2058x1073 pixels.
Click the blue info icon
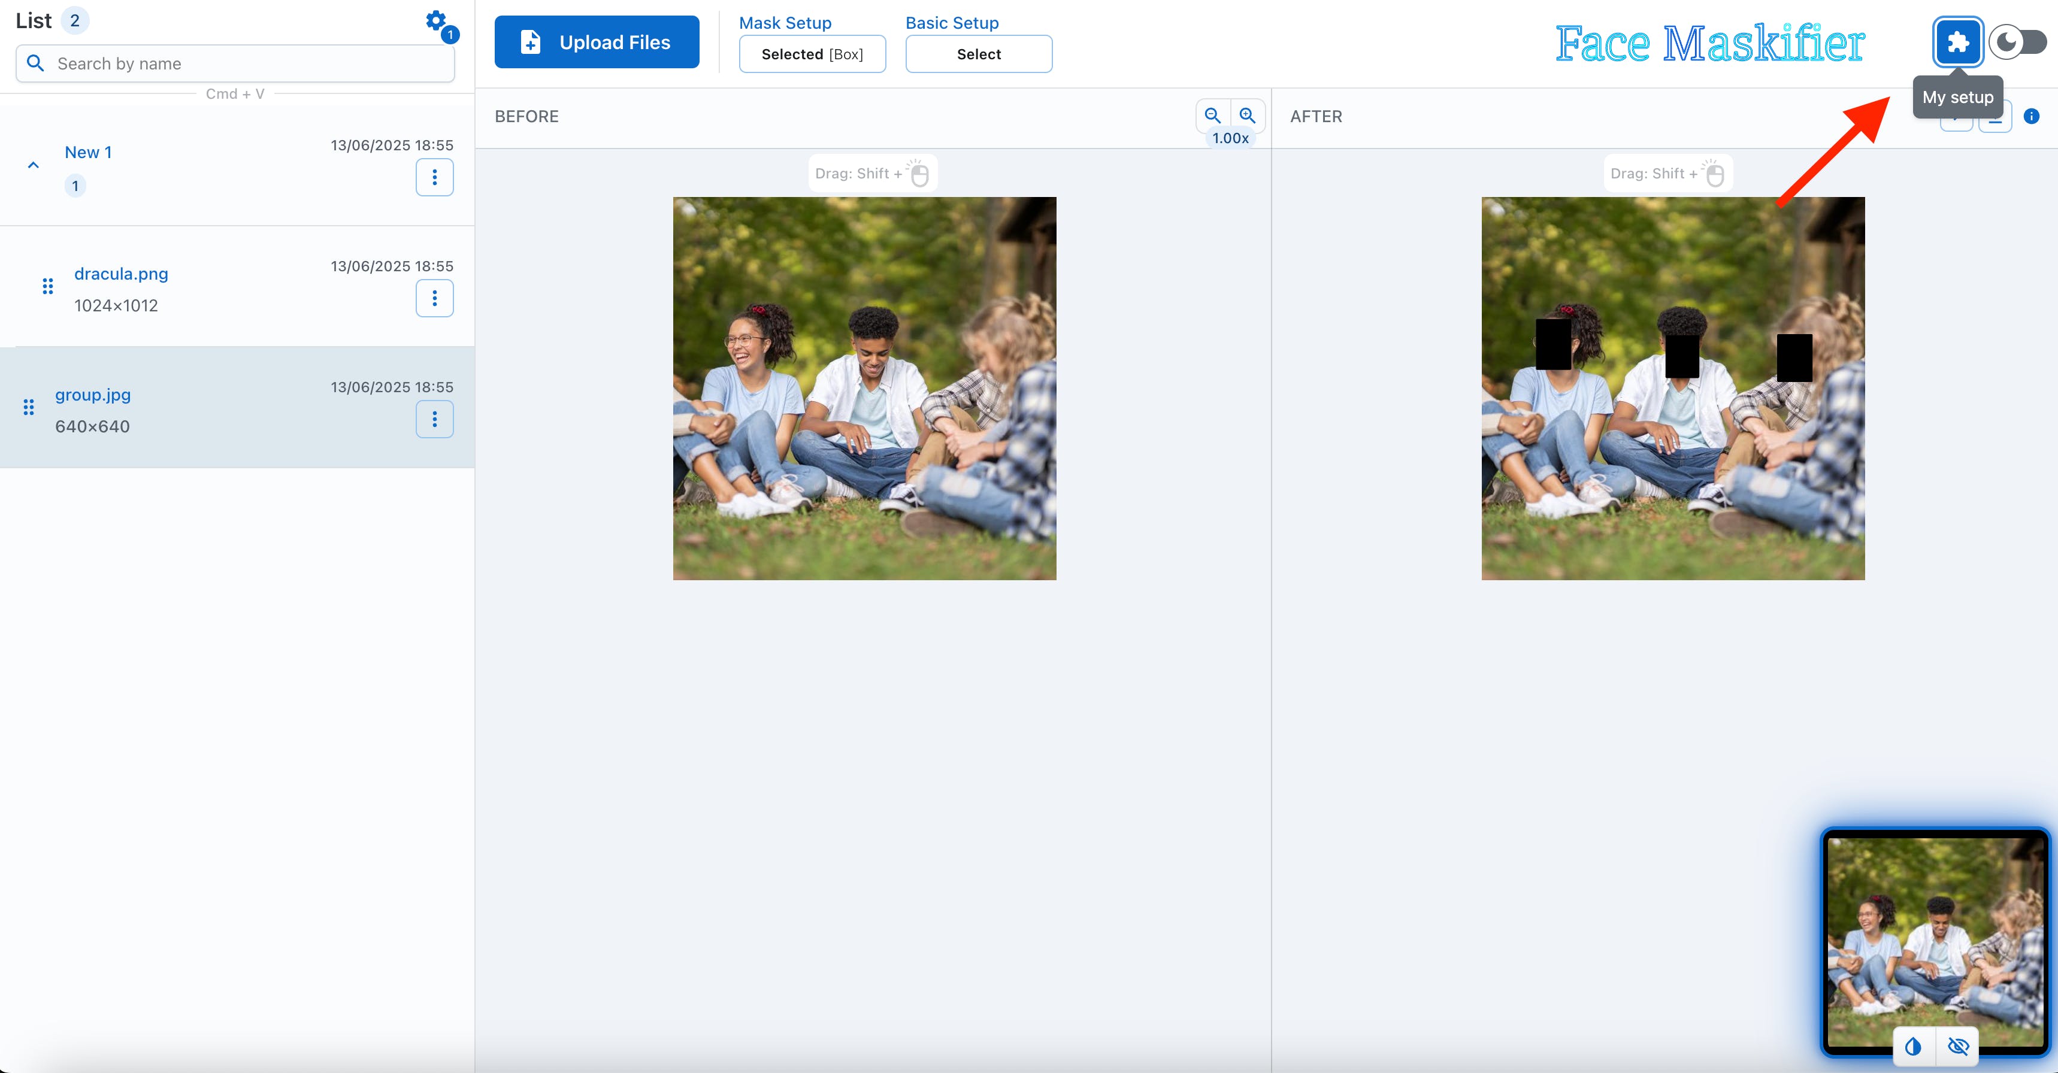coord(2031,117)
